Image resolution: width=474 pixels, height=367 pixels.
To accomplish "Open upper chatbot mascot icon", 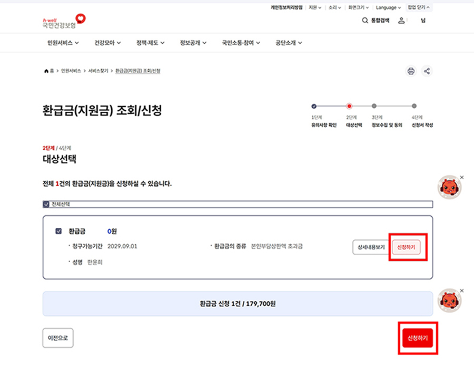I will point(450,187).
